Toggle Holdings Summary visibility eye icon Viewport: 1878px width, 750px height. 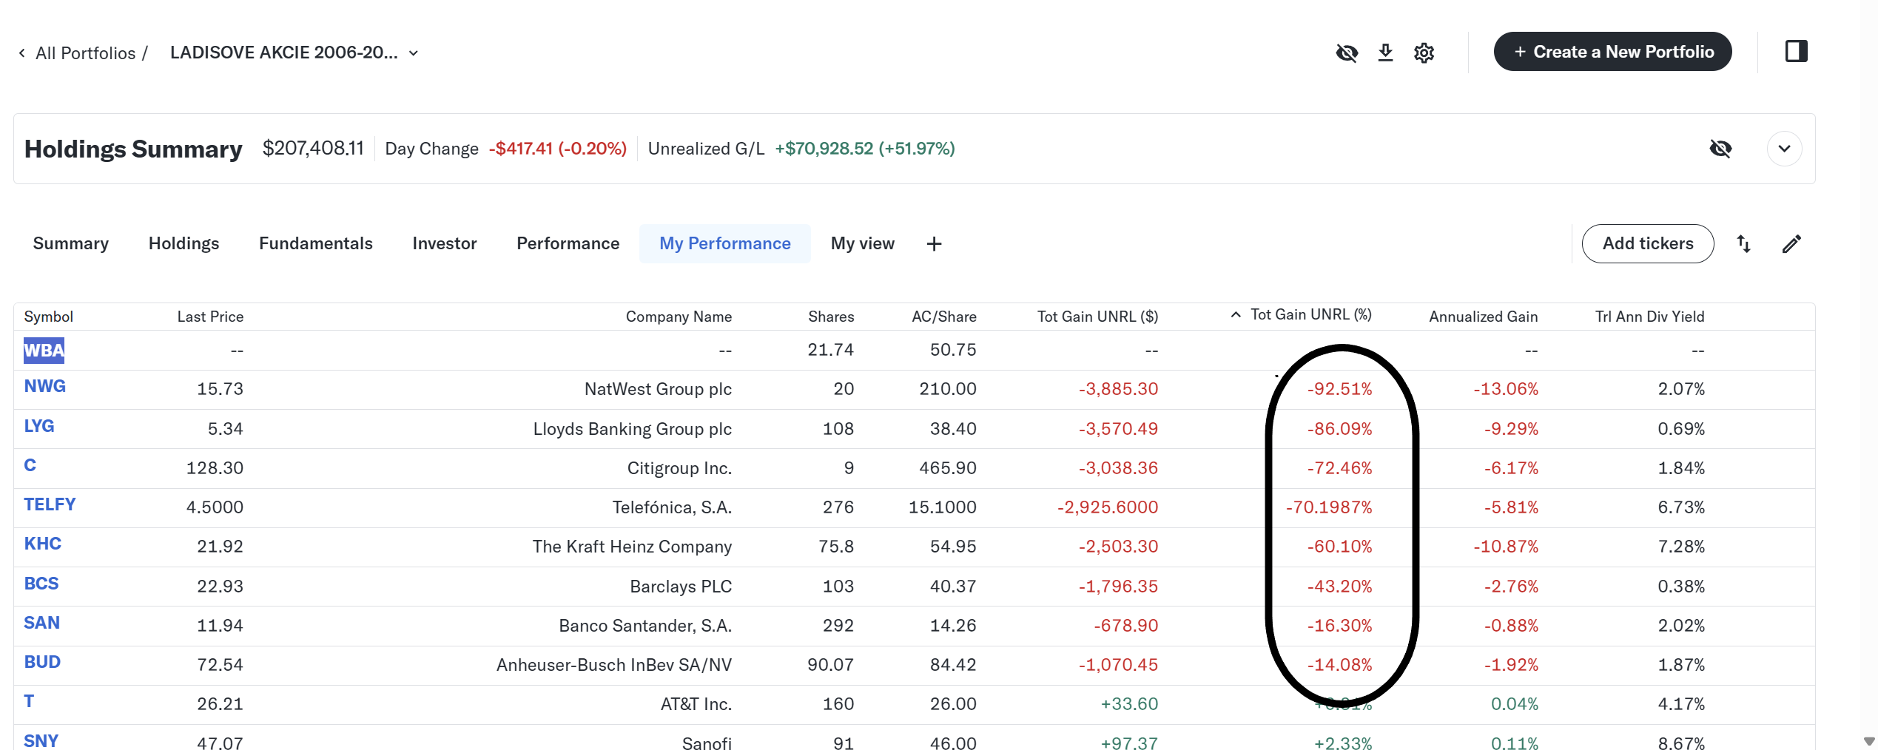pyautogui.click(x=1720, y=149)
